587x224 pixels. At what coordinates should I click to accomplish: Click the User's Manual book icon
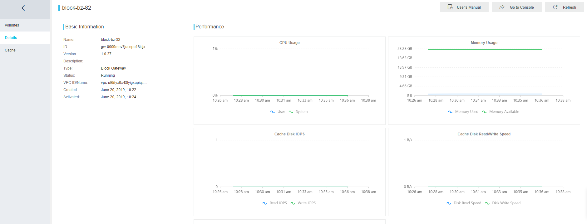coord(450,7)
